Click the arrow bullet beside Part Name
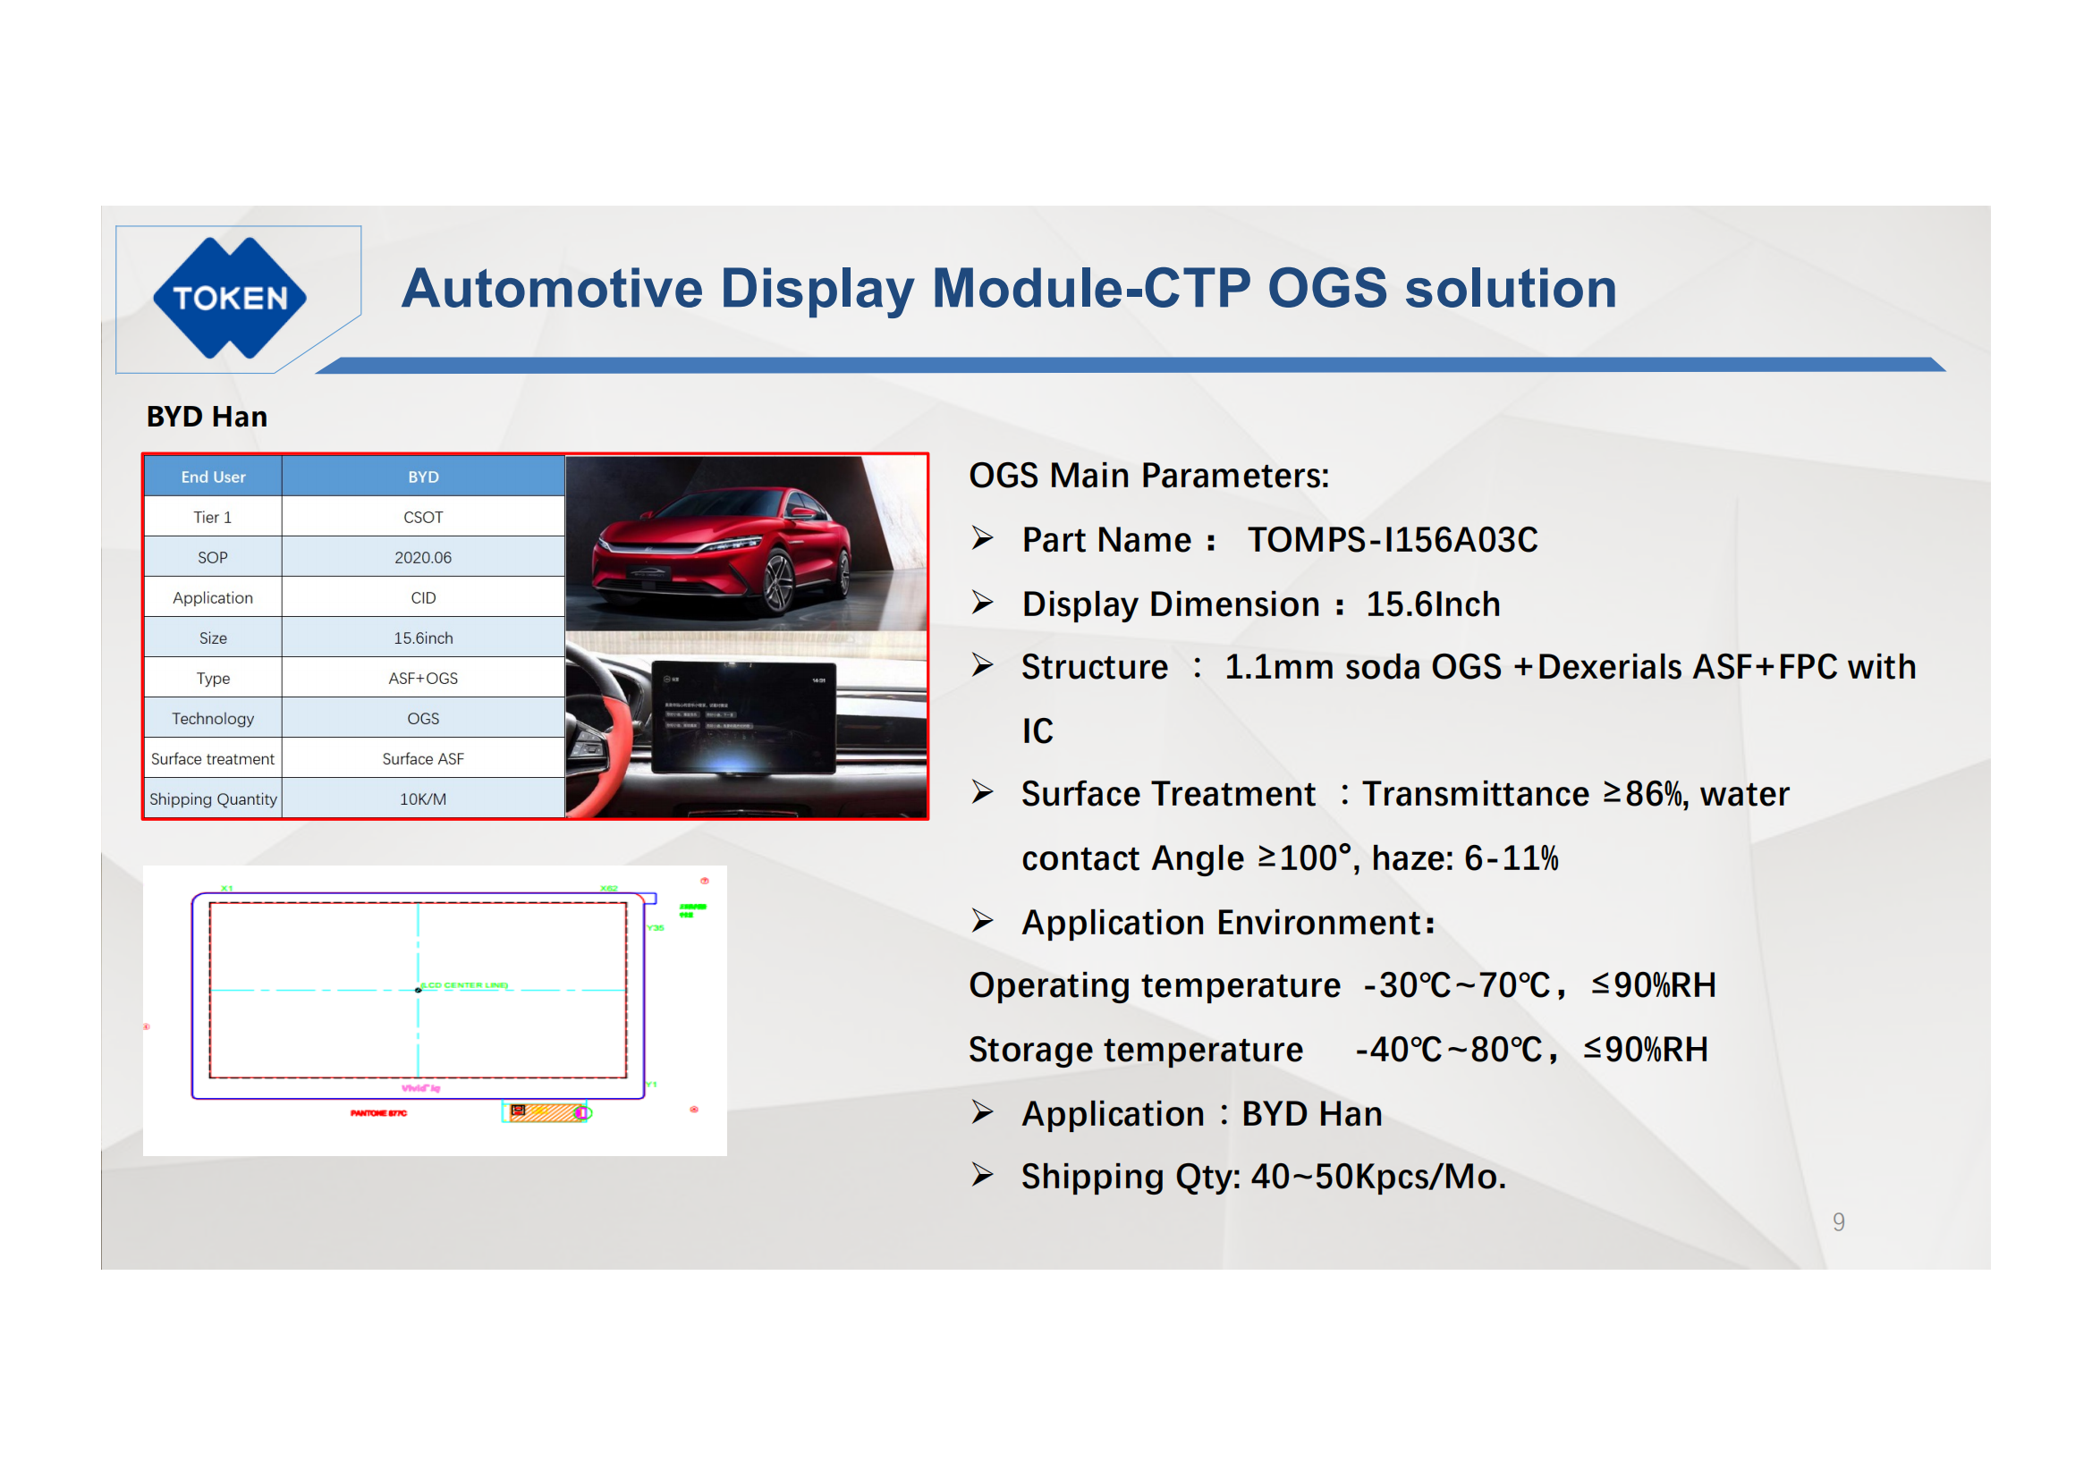2092x1478 pixels. (x=982, y=539)
